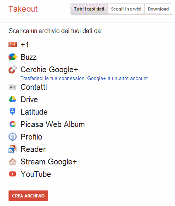Switch to the Scegli i servizi tab

(x=126, y=9)
